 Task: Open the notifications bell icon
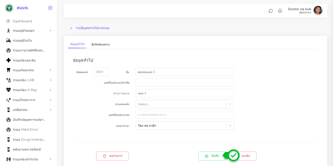280,11
